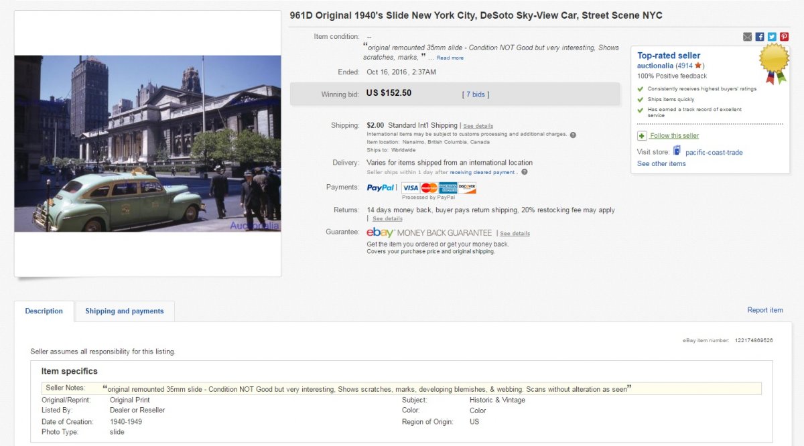The width and height of the screenshot is (804, 446).
Task: Click the seller feedback star icon
Action: pos(698,66)
